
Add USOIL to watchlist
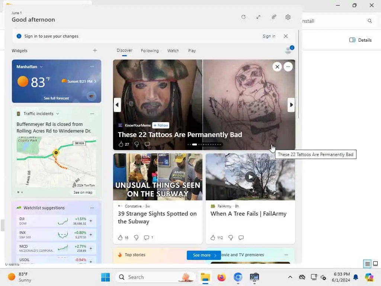[x=91, y=261]
